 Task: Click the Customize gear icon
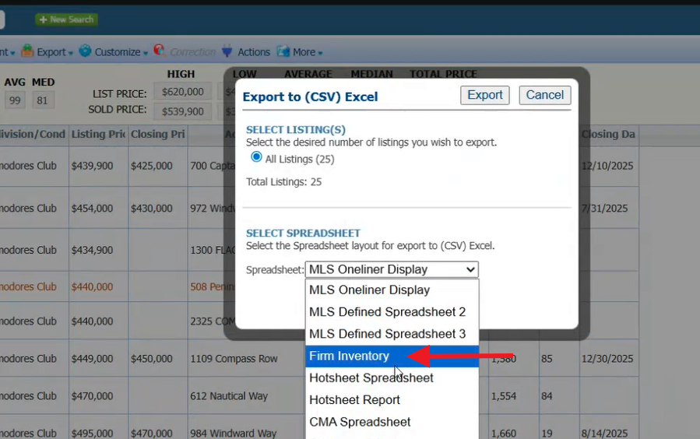tap(85, 51)
